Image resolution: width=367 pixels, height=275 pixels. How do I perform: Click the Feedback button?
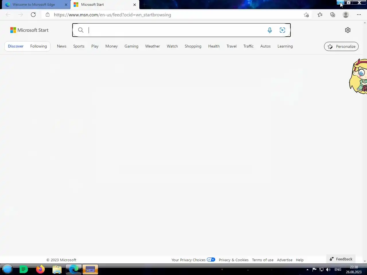(x=341, y=259)
